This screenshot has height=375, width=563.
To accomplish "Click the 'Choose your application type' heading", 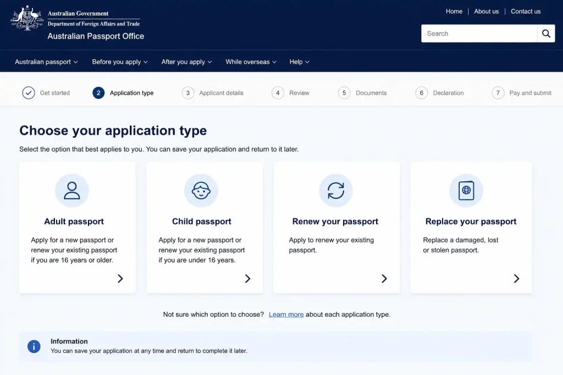I will 113,131.
